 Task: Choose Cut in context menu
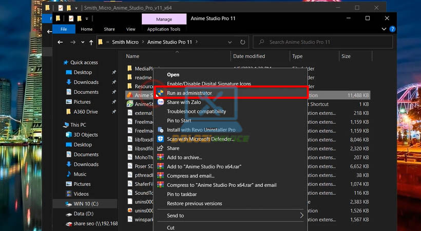(170, 228)
